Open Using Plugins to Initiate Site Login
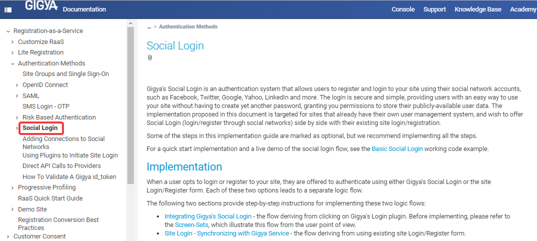 point(70,155)
